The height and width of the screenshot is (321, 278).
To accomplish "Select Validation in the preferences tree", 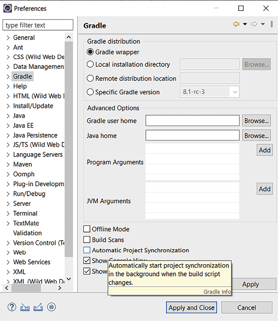I will click(x=27, y=233).
